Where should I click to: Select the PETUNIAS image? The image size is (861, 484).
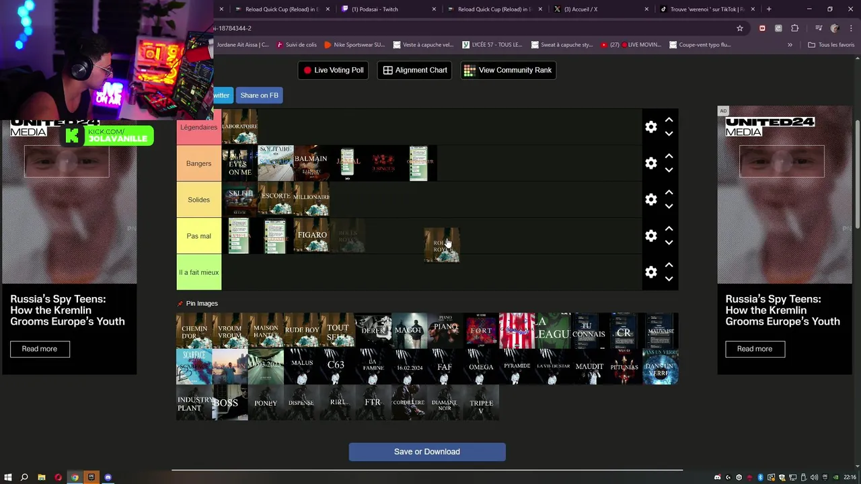(624, 367)
